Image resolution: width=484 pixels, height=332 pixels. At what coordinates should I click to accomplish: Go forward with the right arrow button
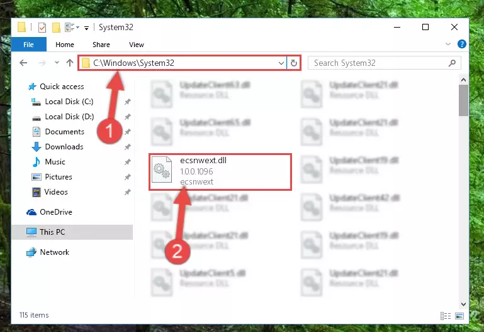pos(42,63)
